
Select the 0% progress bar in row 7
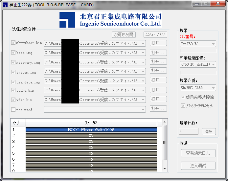91,165
